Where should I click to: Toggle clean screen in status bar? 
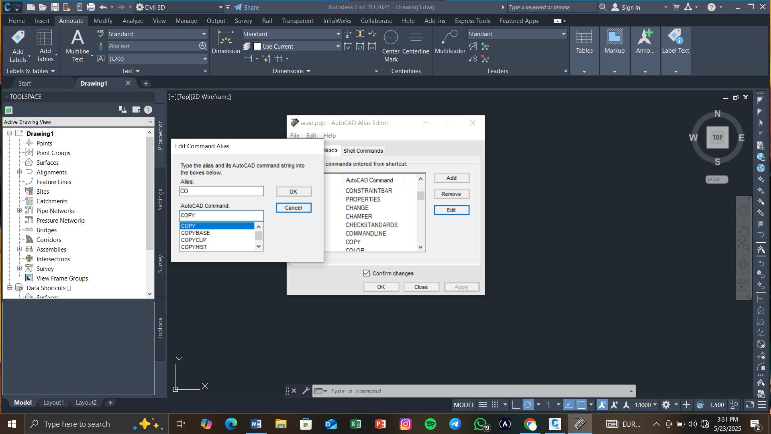(749, 405)
